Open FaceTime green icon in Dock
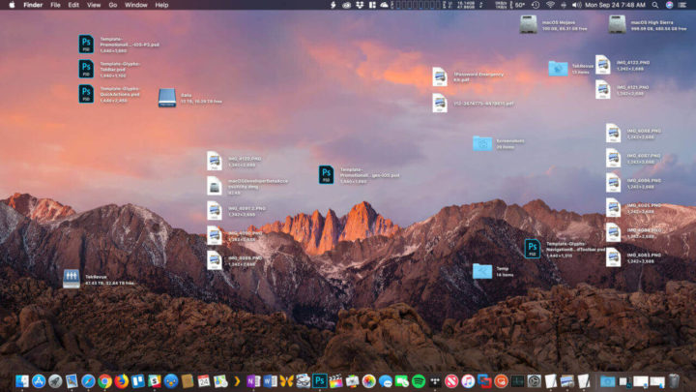Image resolution: width=696 pixels, height=392 pixels. point(402,381)
